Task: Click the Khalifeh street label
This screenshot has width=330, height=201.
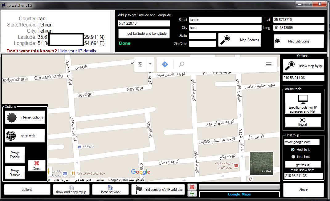Action: click(x=149, y=130)
